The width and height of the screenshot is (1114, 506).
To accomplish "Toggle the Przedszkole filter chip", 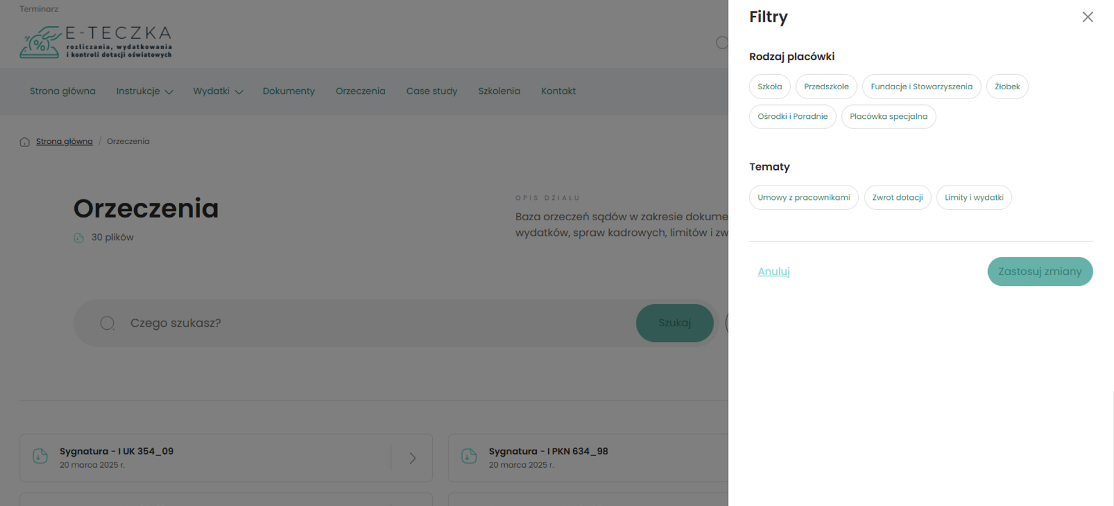I will [826, 87].
